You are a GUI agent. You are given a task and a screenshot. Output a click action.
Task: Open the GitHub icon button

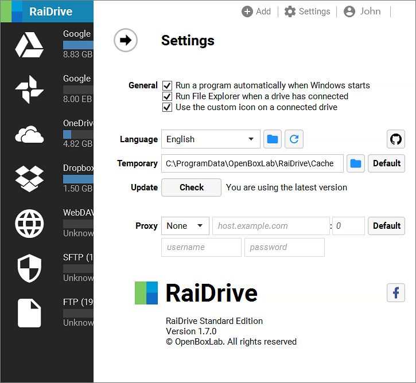pos(395,139)
